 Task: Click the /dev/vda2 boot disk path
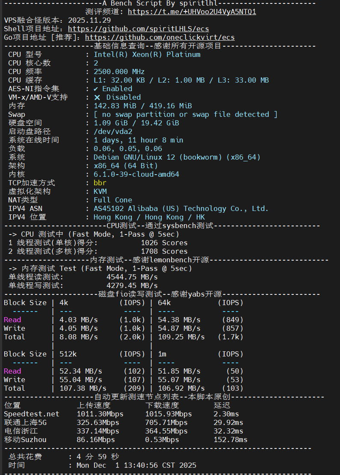[113, 132]
